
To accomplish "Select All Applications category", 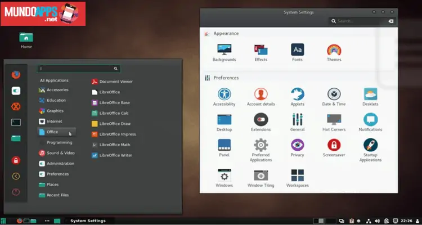I will tap(54, 80).
